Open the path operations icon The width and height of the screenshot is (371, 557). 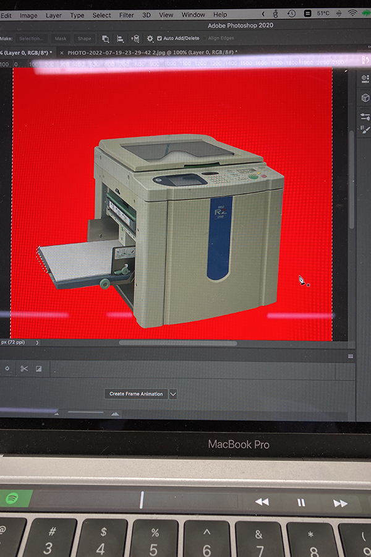(106, 38)
